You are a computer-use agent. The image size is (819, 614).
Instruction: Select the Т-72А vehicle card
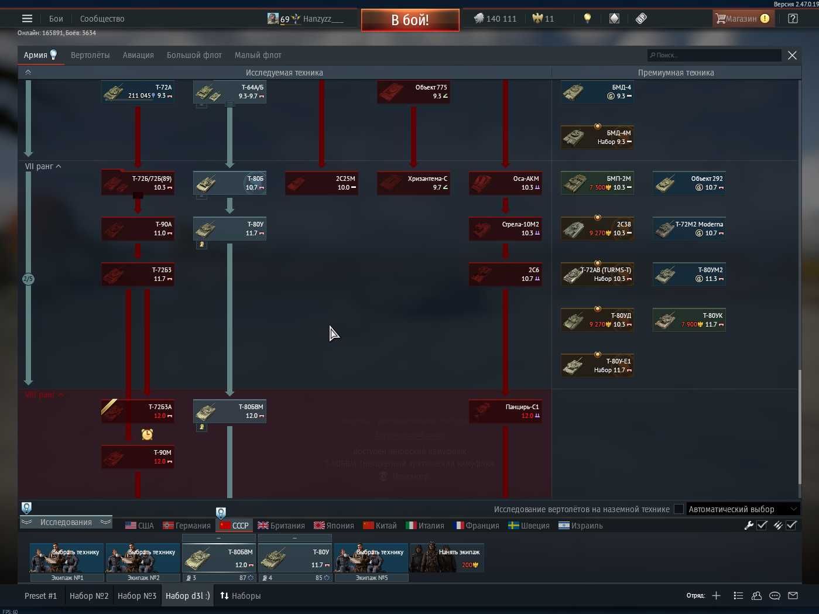[138, 92]
